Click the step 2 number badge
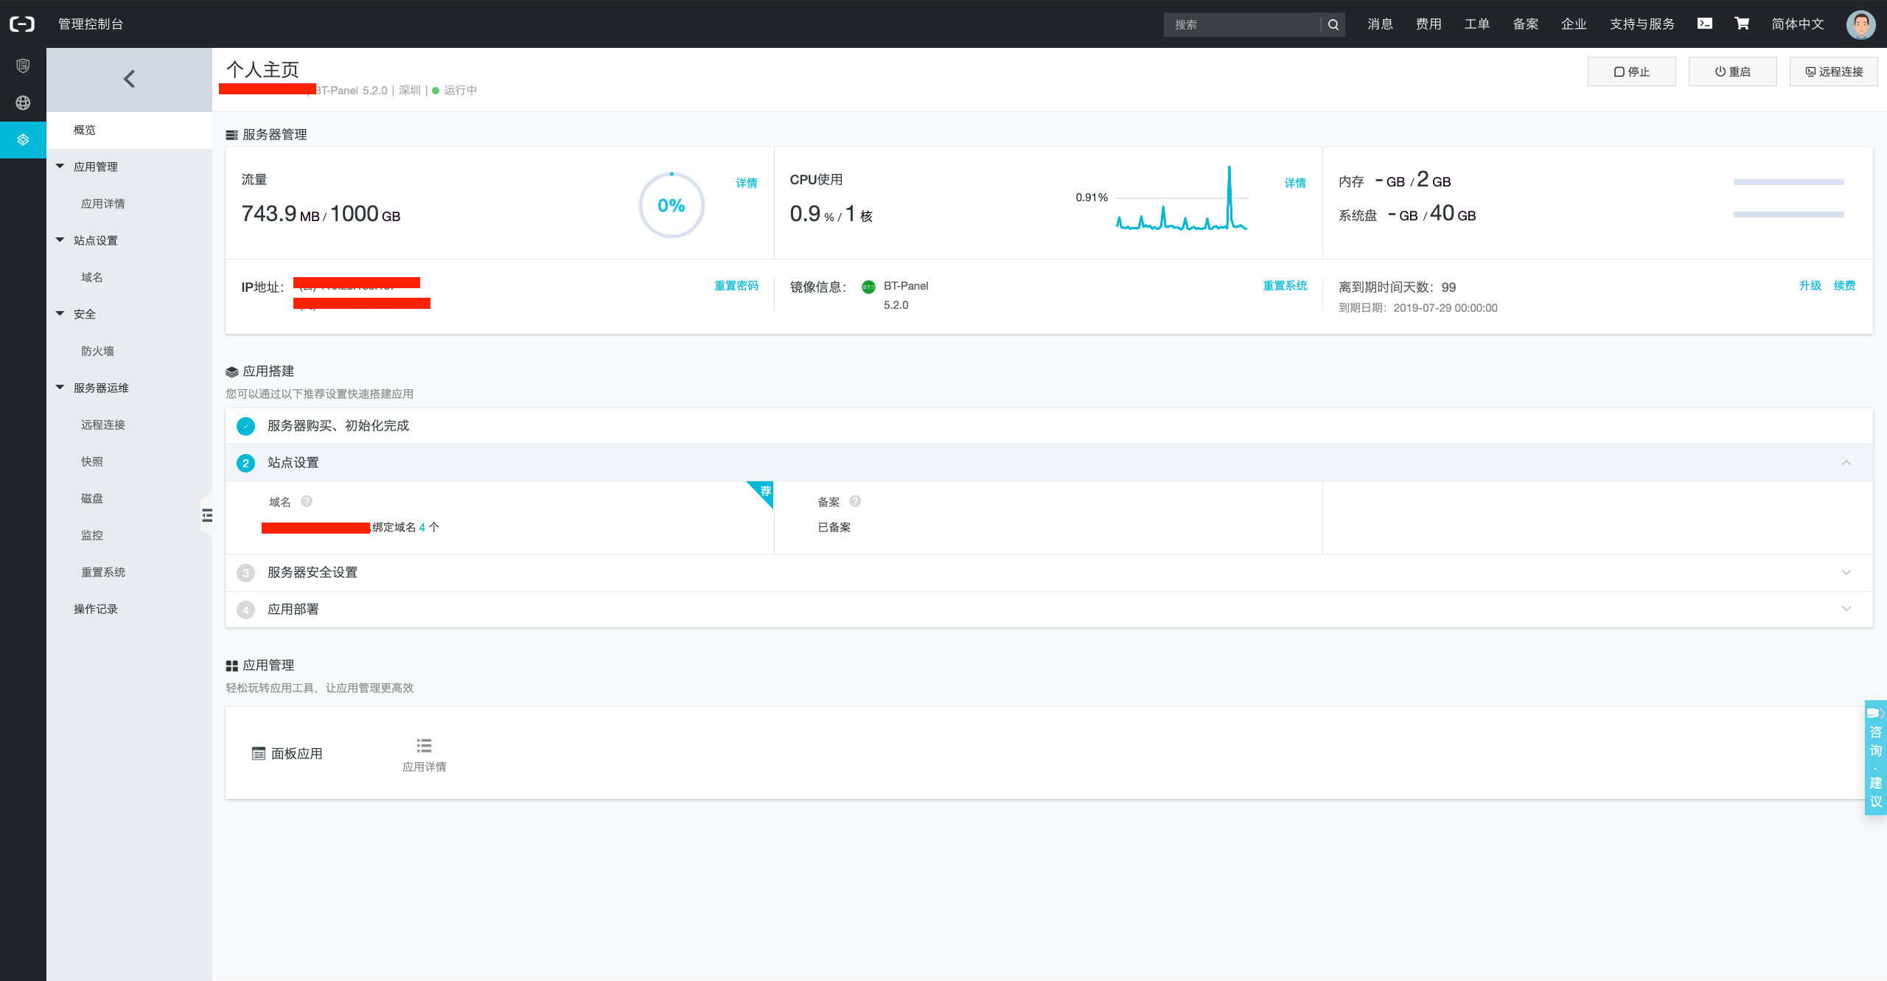Viewport: 1887px width, 981px height. pos(245,463)
